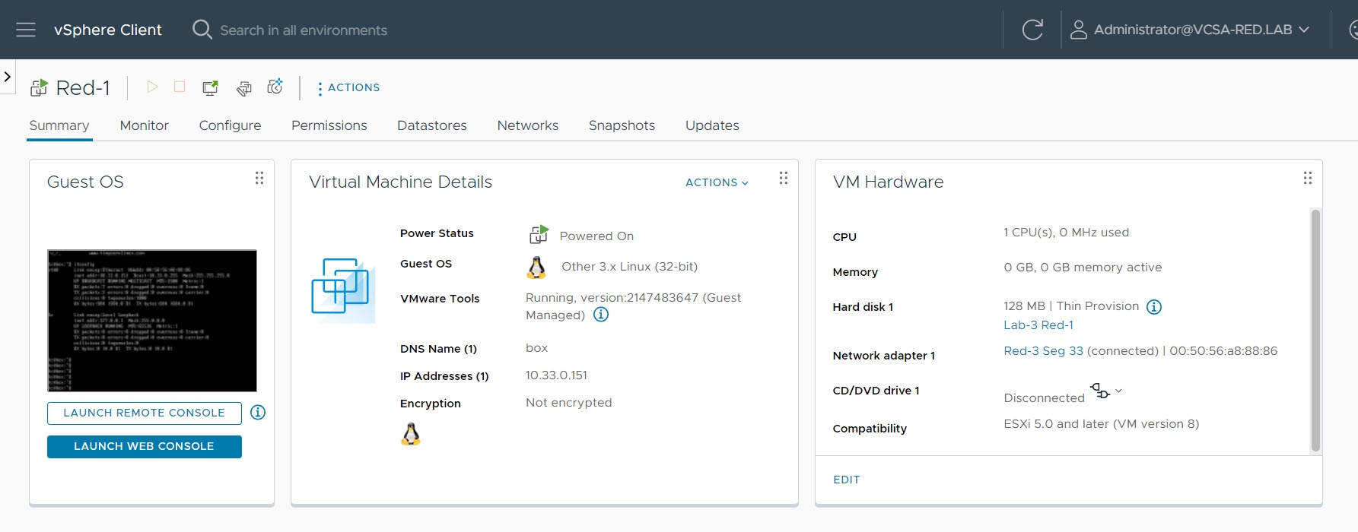Show info about VMware Tools status

(601, 315)
